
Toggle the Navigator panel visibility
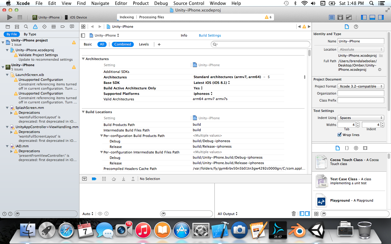pos(364,17)
